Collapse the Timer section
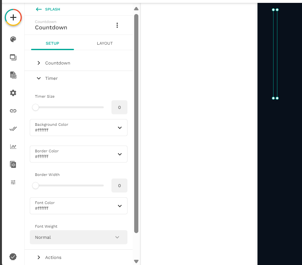Image resolution: width=302 pixels, height=265 pixels. coord(78,78)
